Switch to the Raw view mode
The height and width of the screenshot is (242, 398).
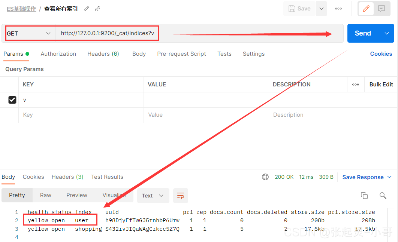46,195
